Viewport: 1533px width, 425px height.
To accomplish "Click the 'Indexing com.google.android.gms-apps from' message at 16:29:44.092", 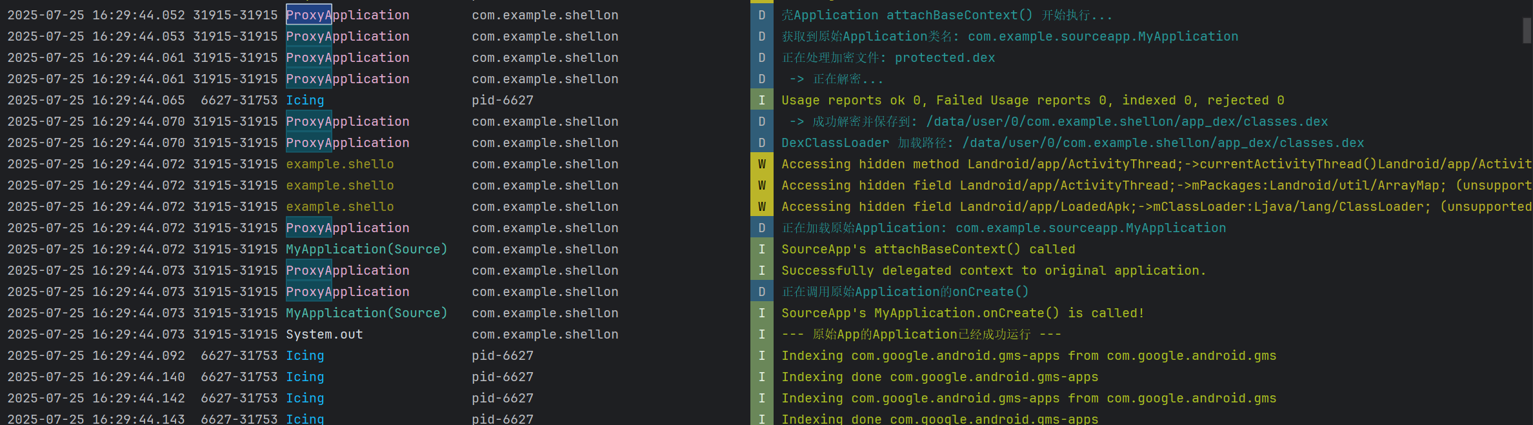I will click(1028, 355).
